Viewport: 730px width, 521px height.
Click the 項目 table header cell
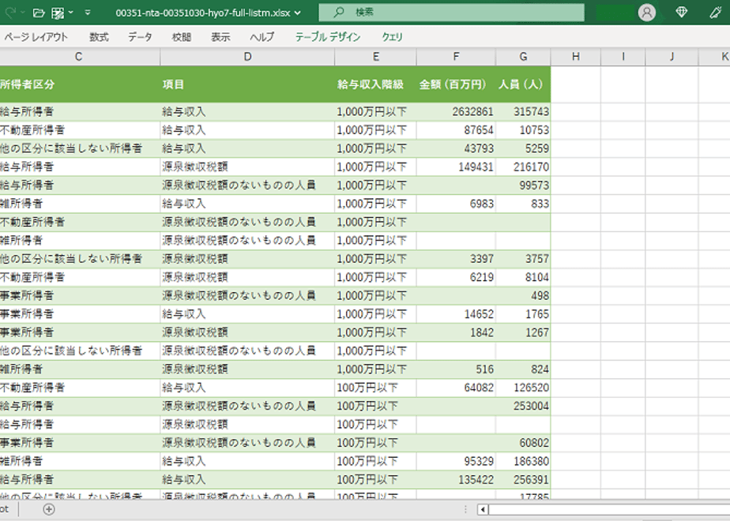[248, 84]
